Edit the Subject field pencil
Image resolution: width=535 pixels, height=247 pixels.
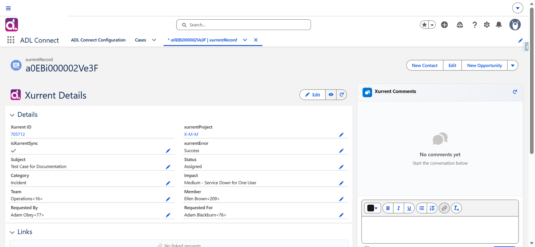[x=168, y=167]
